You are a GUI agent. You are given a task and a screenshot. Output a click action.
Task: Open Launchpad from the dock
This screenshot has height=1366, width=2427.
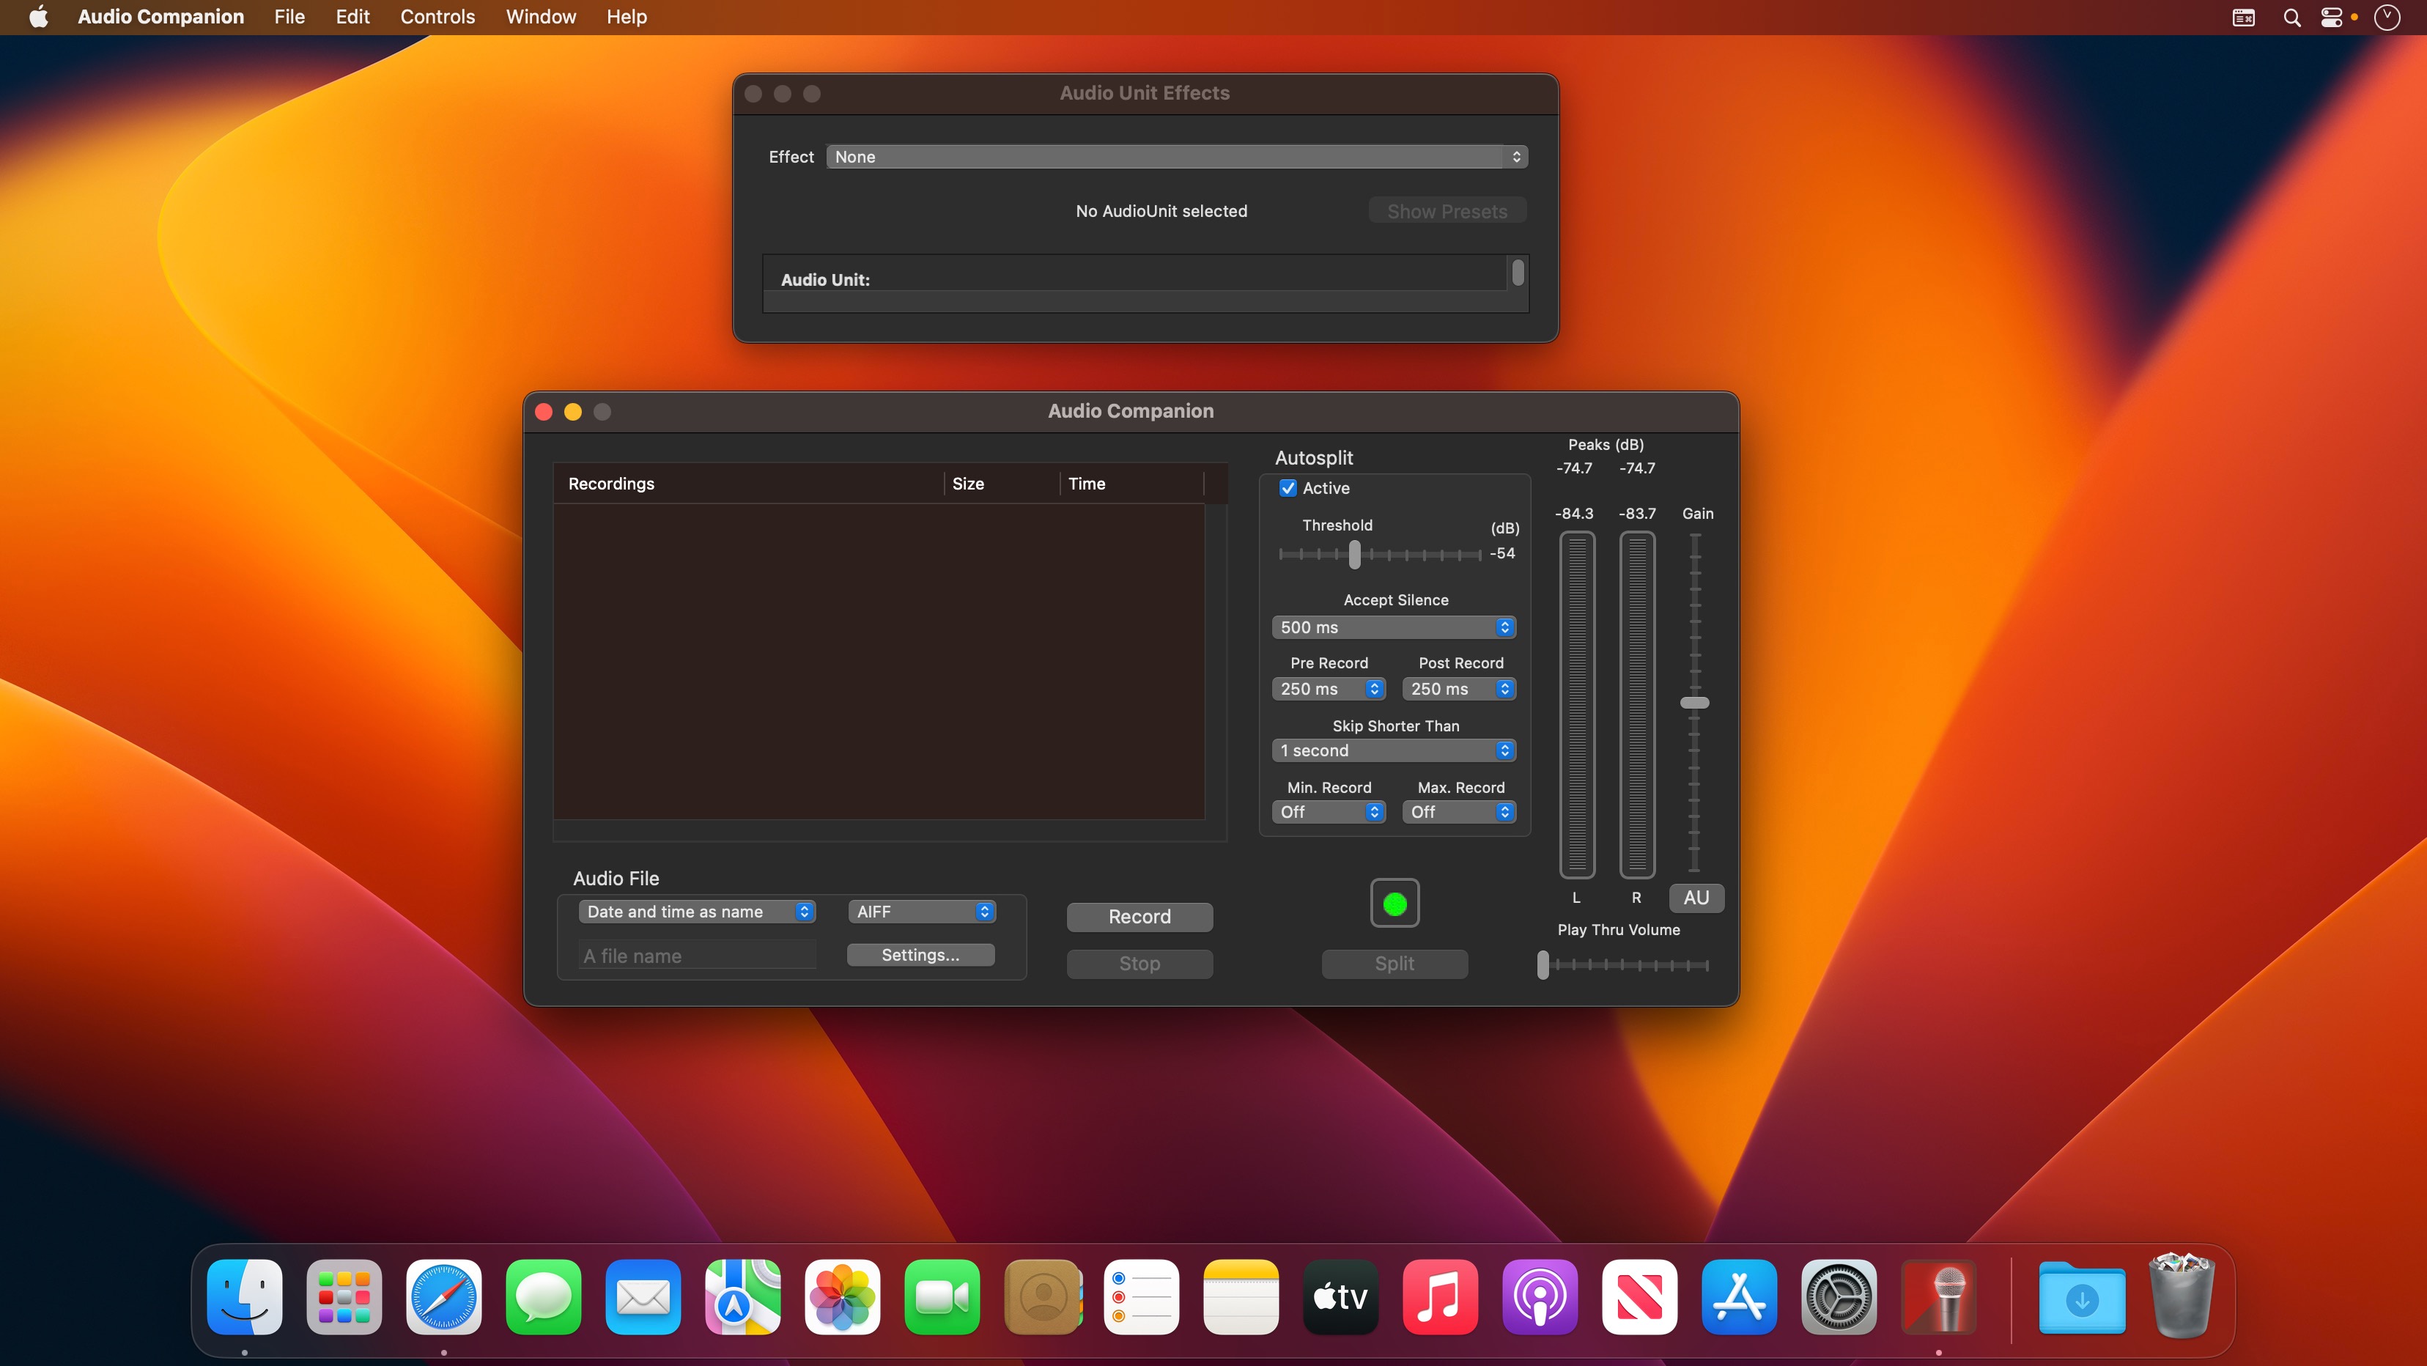(344, 1297)
